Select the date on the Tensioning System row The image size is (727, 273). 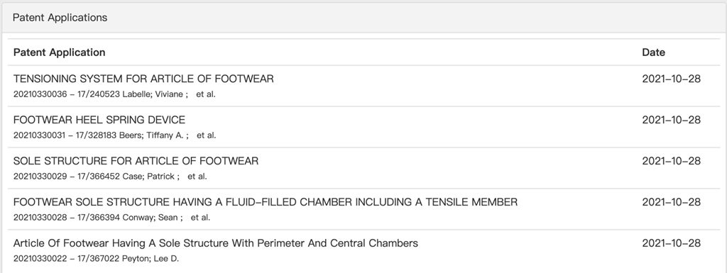672,79
